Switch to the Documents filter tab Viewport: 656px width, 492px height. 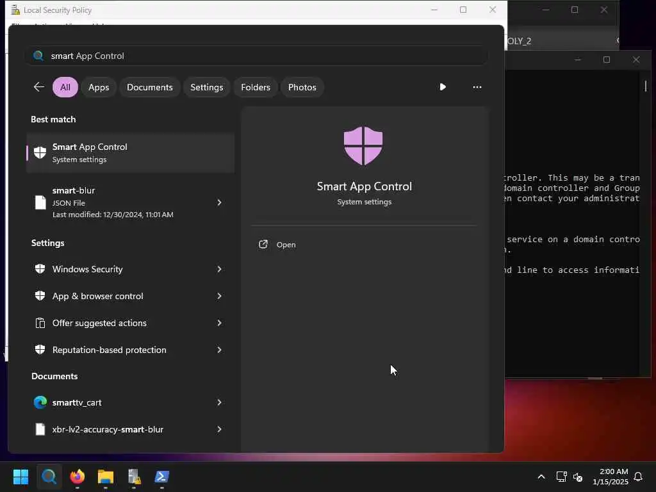[150, 87]
